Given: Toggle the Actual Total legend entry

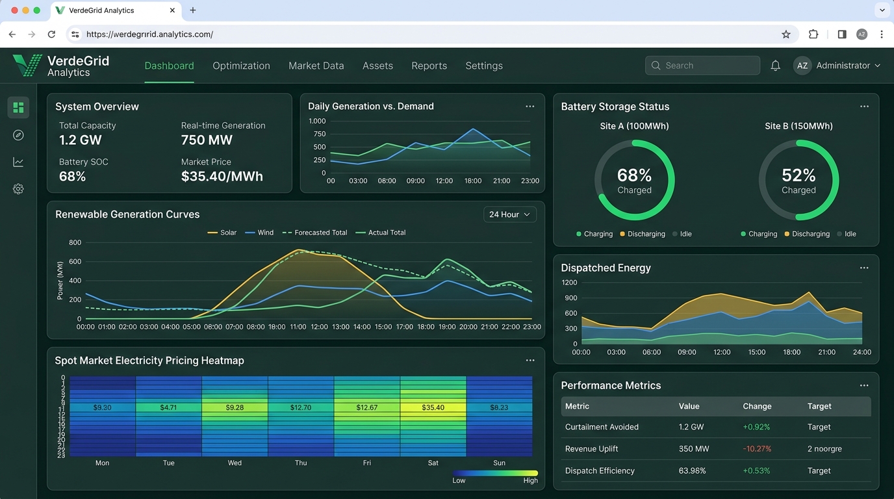Looking at the screenshot, I should [380, 233].
